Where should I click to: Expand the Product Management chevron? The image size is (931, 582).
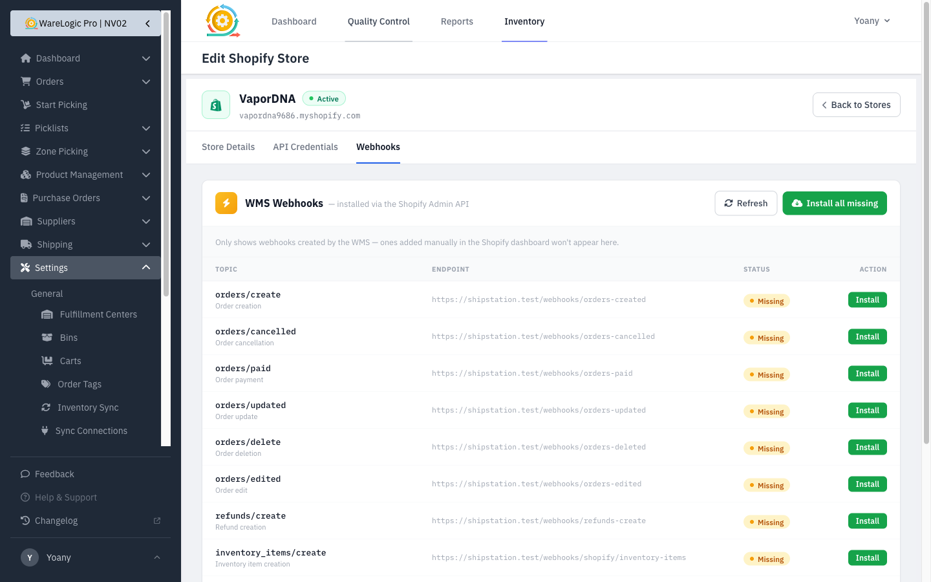tap(146, 175)
